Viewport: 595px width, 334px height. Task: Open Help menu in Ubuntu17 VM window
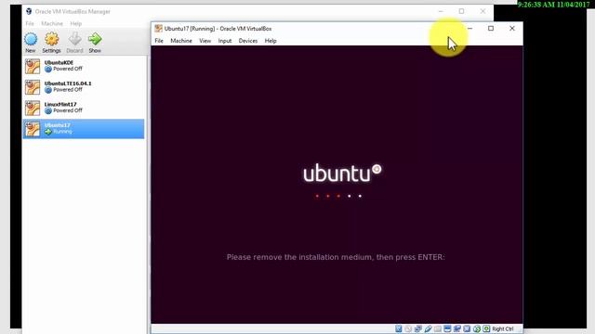tap(271, 41)
